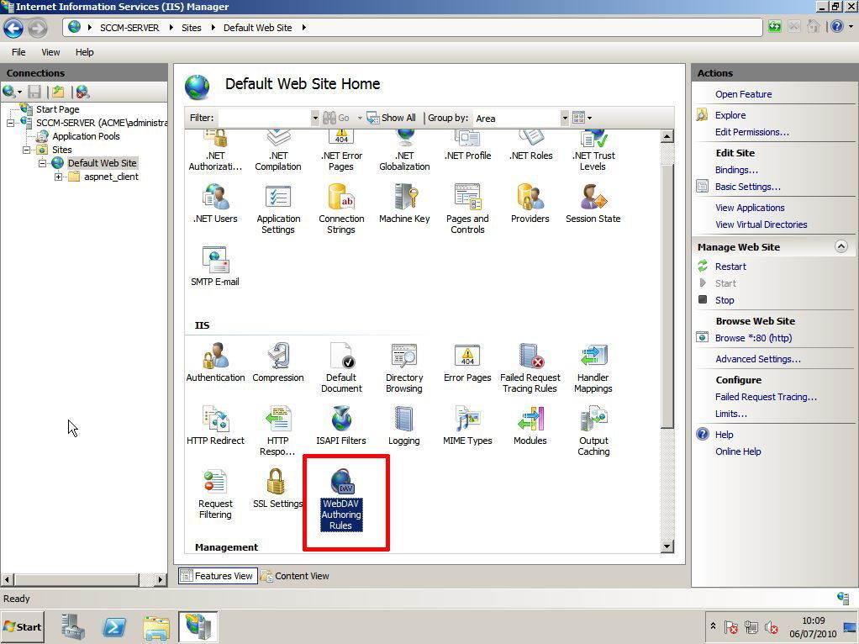Viewport: 859px width, 644px height.
Task: Open MIME Types feature
Action: (467, 425)
